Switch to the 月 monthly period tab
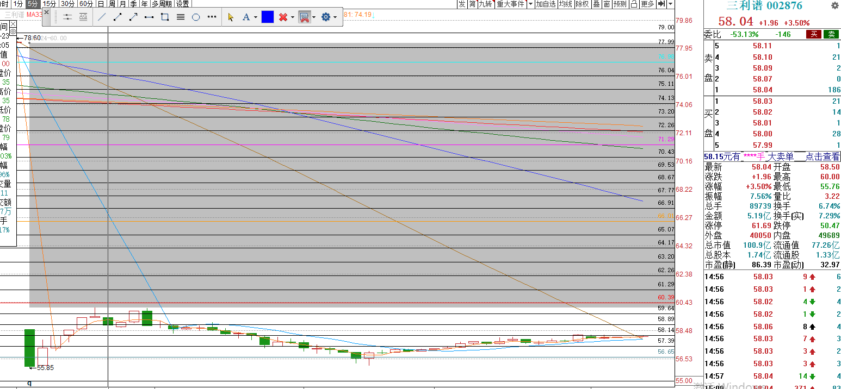 123,4
